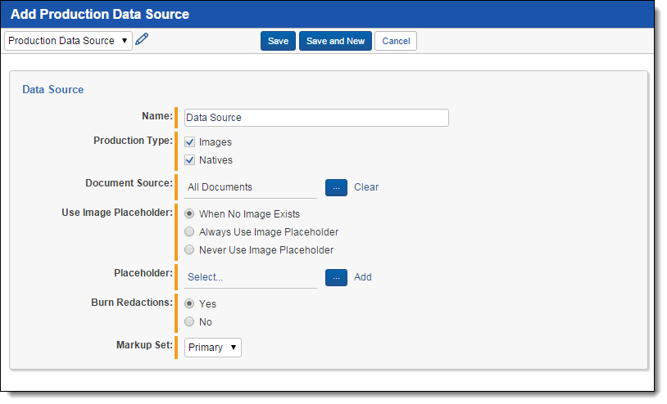Expand the Markup Set Primary dropdown
The height and width of the screenshot is (404, 667).
(212, 348)
